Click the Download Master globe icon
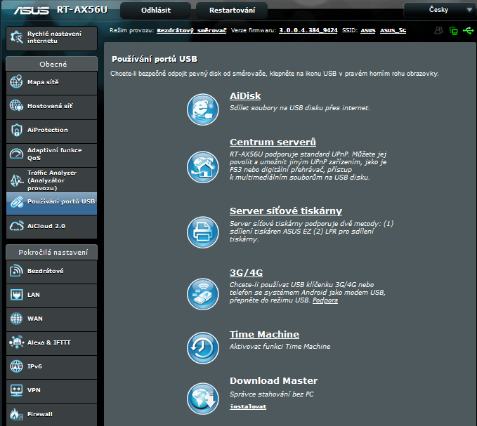The width and height of the screenshot is (477, 426). coord(202,399)
